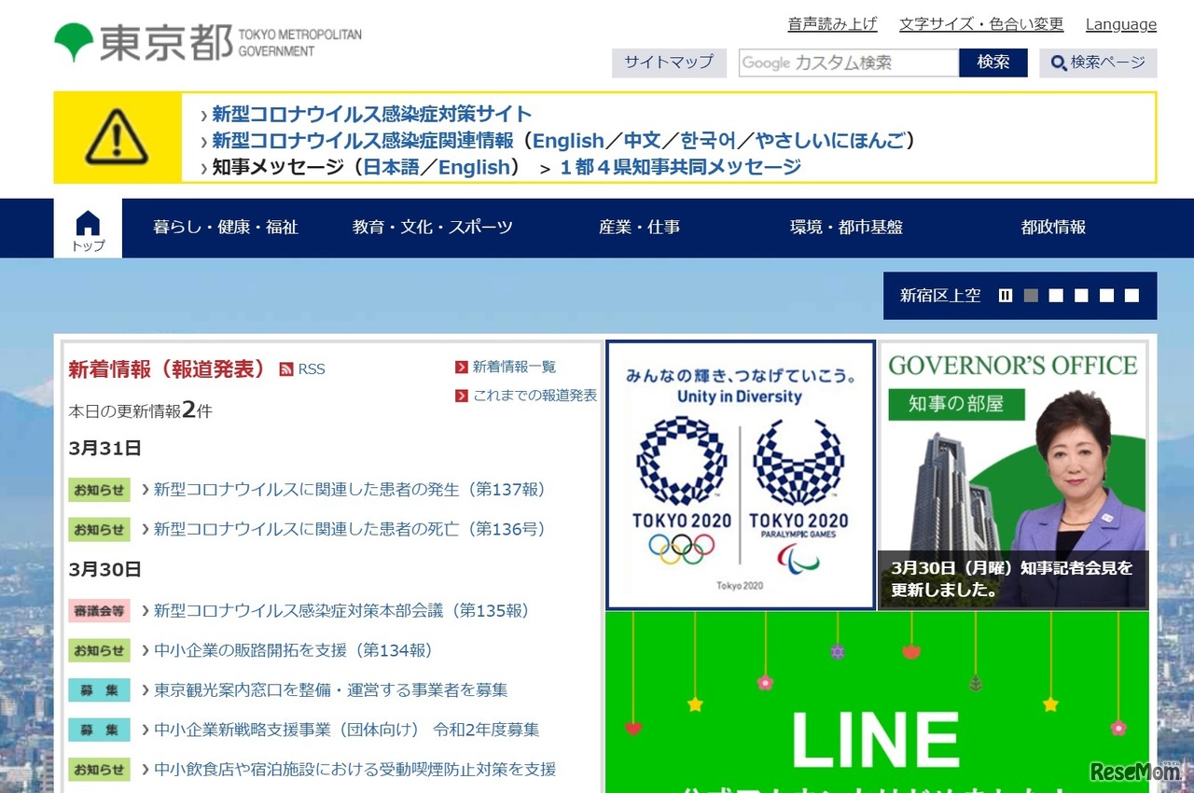The height and width of the screenshot is (793, 1194).
Task: Click the green LINE banner
Action: 879,709
